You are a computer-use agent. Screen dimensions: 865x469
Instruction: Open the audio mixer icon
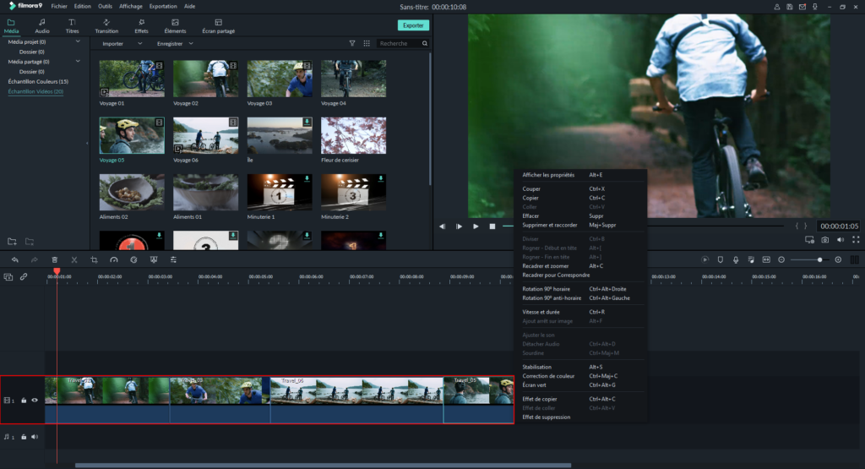click(x=751, y=260)
